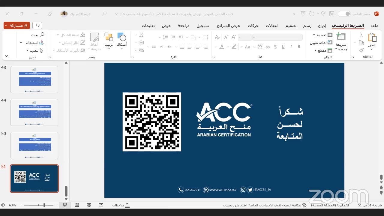The image size is (384, 216).
Task: Click Clear All Formatting icon
Action: (217, 37)
